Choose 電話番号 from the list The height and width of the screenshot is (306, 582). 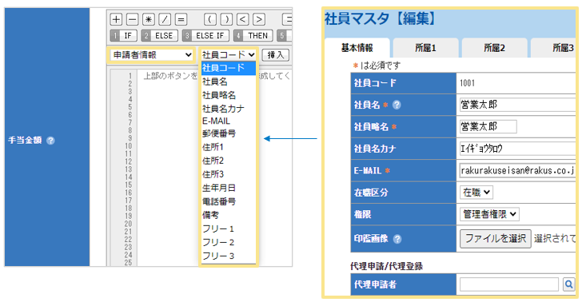[229, 202]
